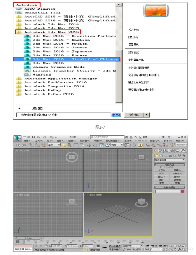Open the Utilities hammer tab

coord(183,151)
